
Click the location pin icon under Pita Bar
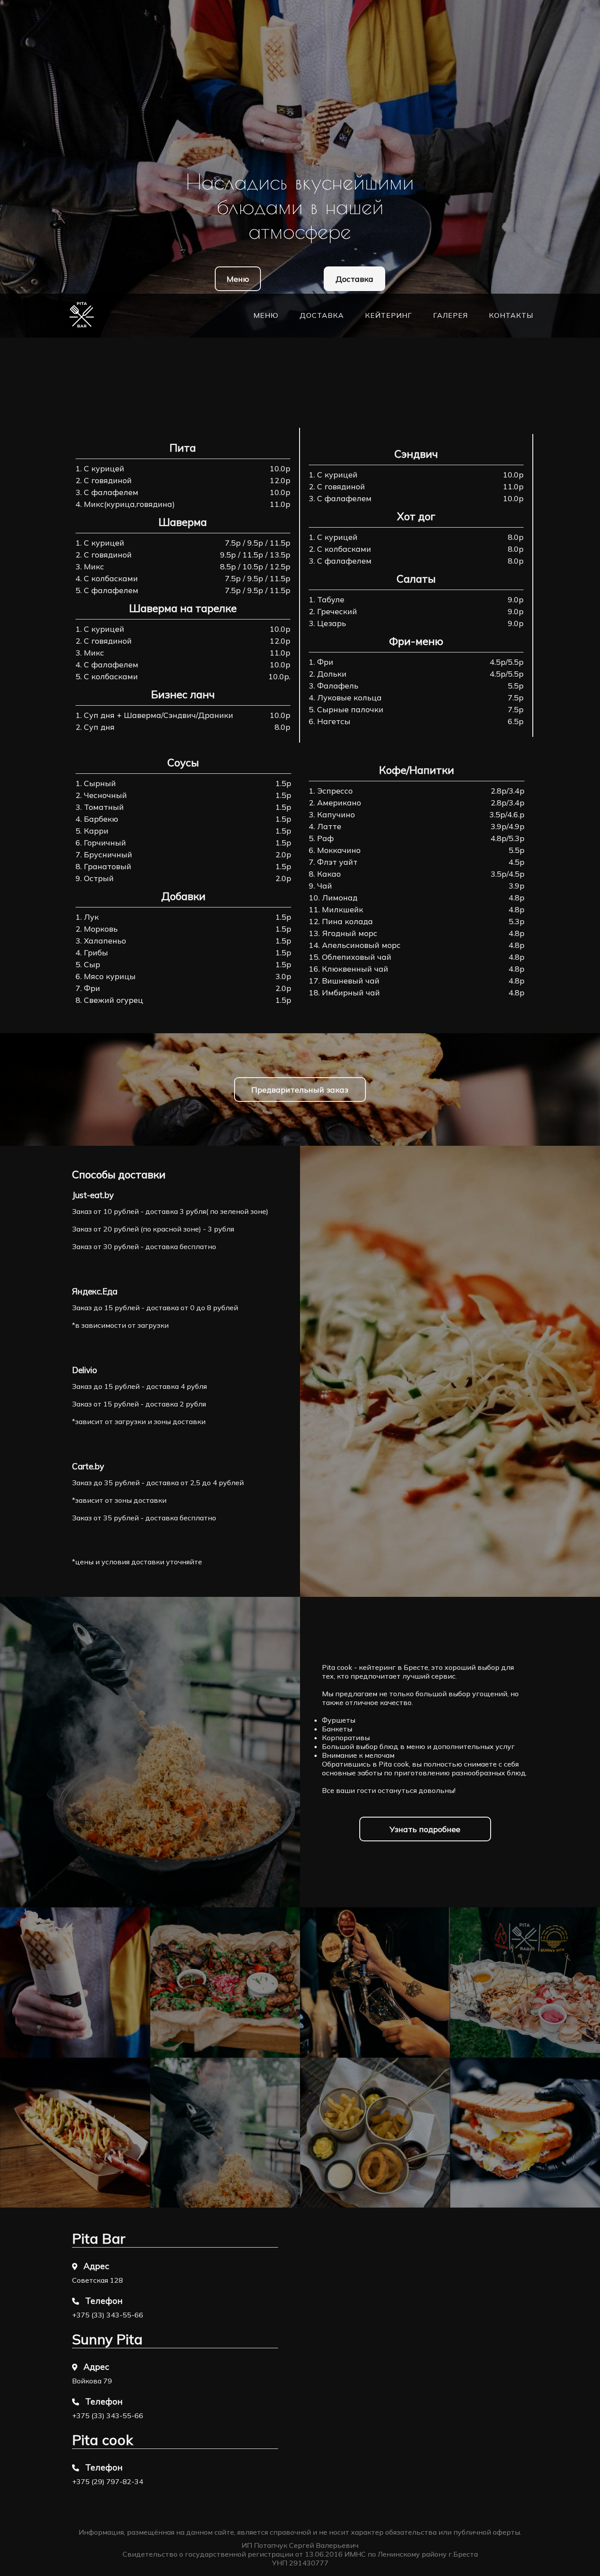(75, 2266)
